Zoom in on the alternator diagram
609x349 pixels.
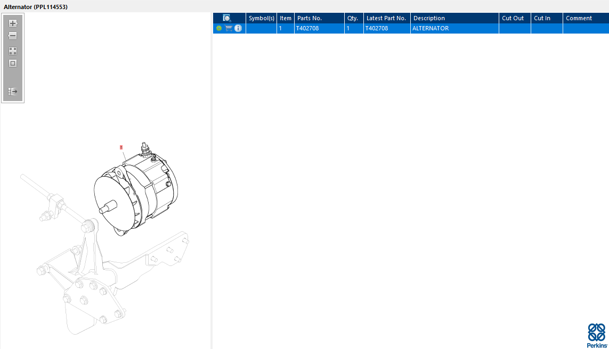click(x=13, y=23)
